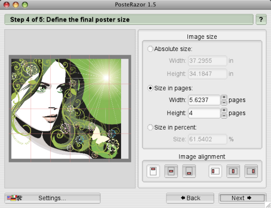
Task: Increase pages Height with plus stepper
Action: coord(224,110)
